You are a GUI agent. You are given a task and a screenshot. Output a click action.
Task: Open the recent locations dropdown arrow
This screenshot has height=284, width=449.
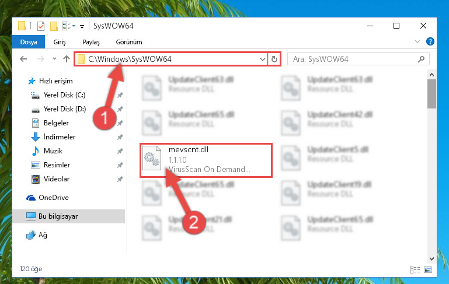pos(54,59)
